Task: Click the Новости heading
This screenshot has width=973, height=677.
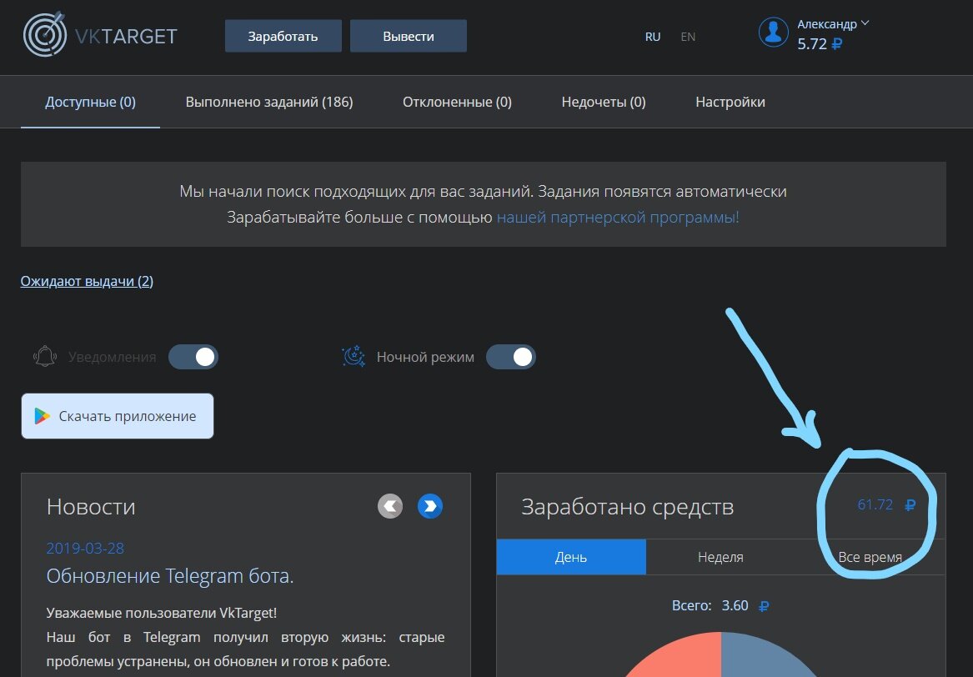Action: coord(91,507)
